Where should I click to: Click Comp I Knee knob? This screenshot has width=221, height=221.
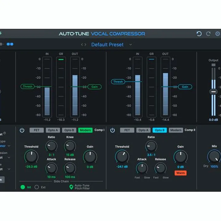click(x=70, y=146)
